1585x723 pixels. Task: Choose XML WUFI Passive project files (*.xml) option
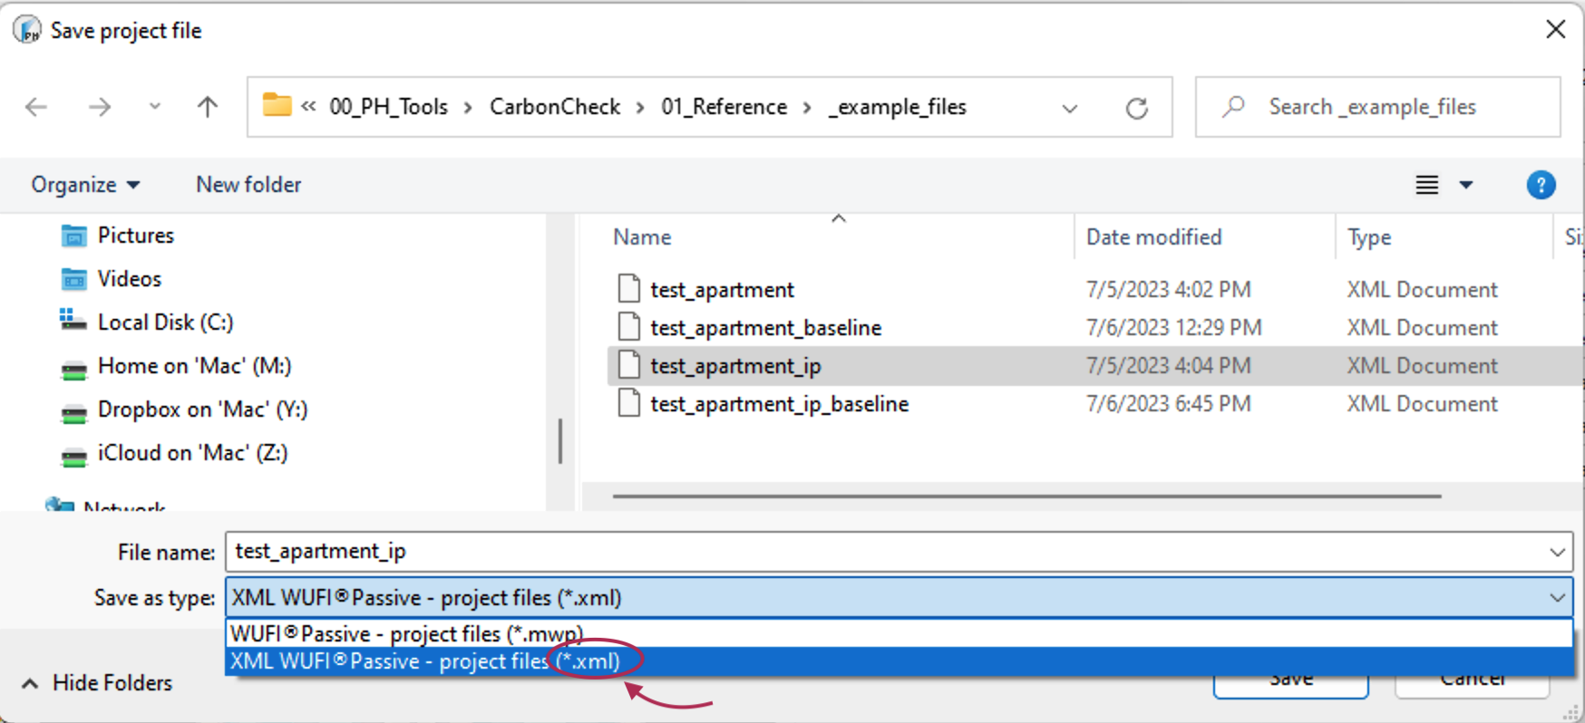click(899, 661)
